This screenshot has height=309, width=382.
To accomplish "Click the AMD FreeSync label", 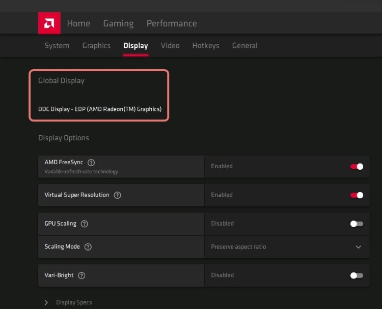I will 64,162.
